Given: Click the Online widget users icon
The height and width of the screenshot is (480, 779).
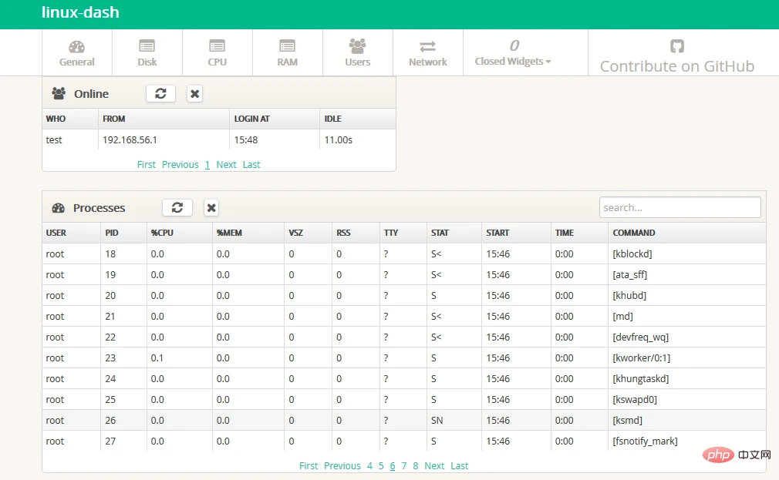Looking at the screenshot, I should pyautogui.click(x=59, y=93).
